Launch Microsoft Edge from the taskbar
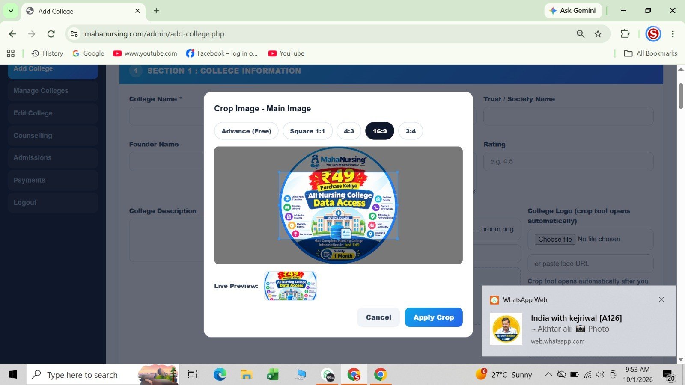 pyautogui.click(x=220, y=375)
